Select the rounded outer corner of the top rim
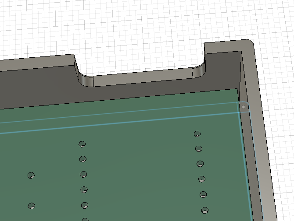This screenshot has height=221, width=294. pos(250,43)
